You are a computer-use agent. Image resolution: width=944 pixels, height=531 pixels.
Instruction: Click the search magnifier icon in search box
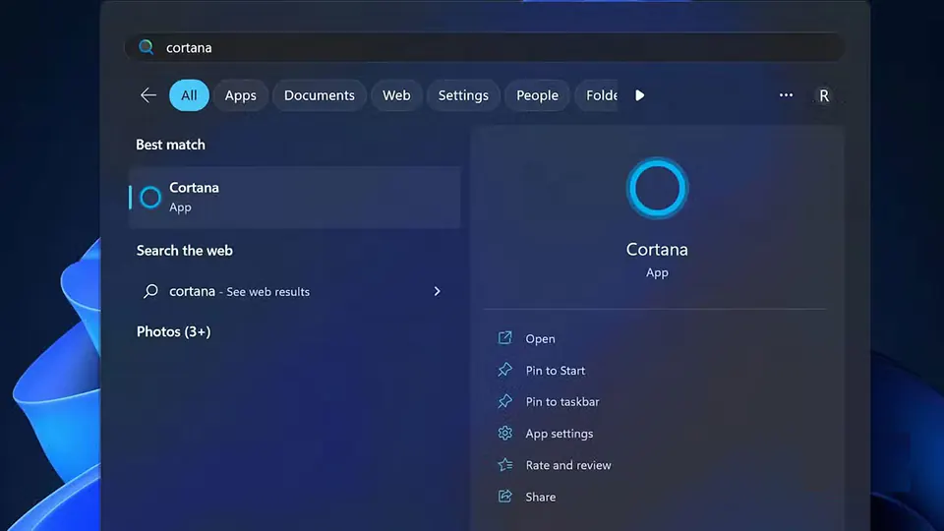point(147,47)
